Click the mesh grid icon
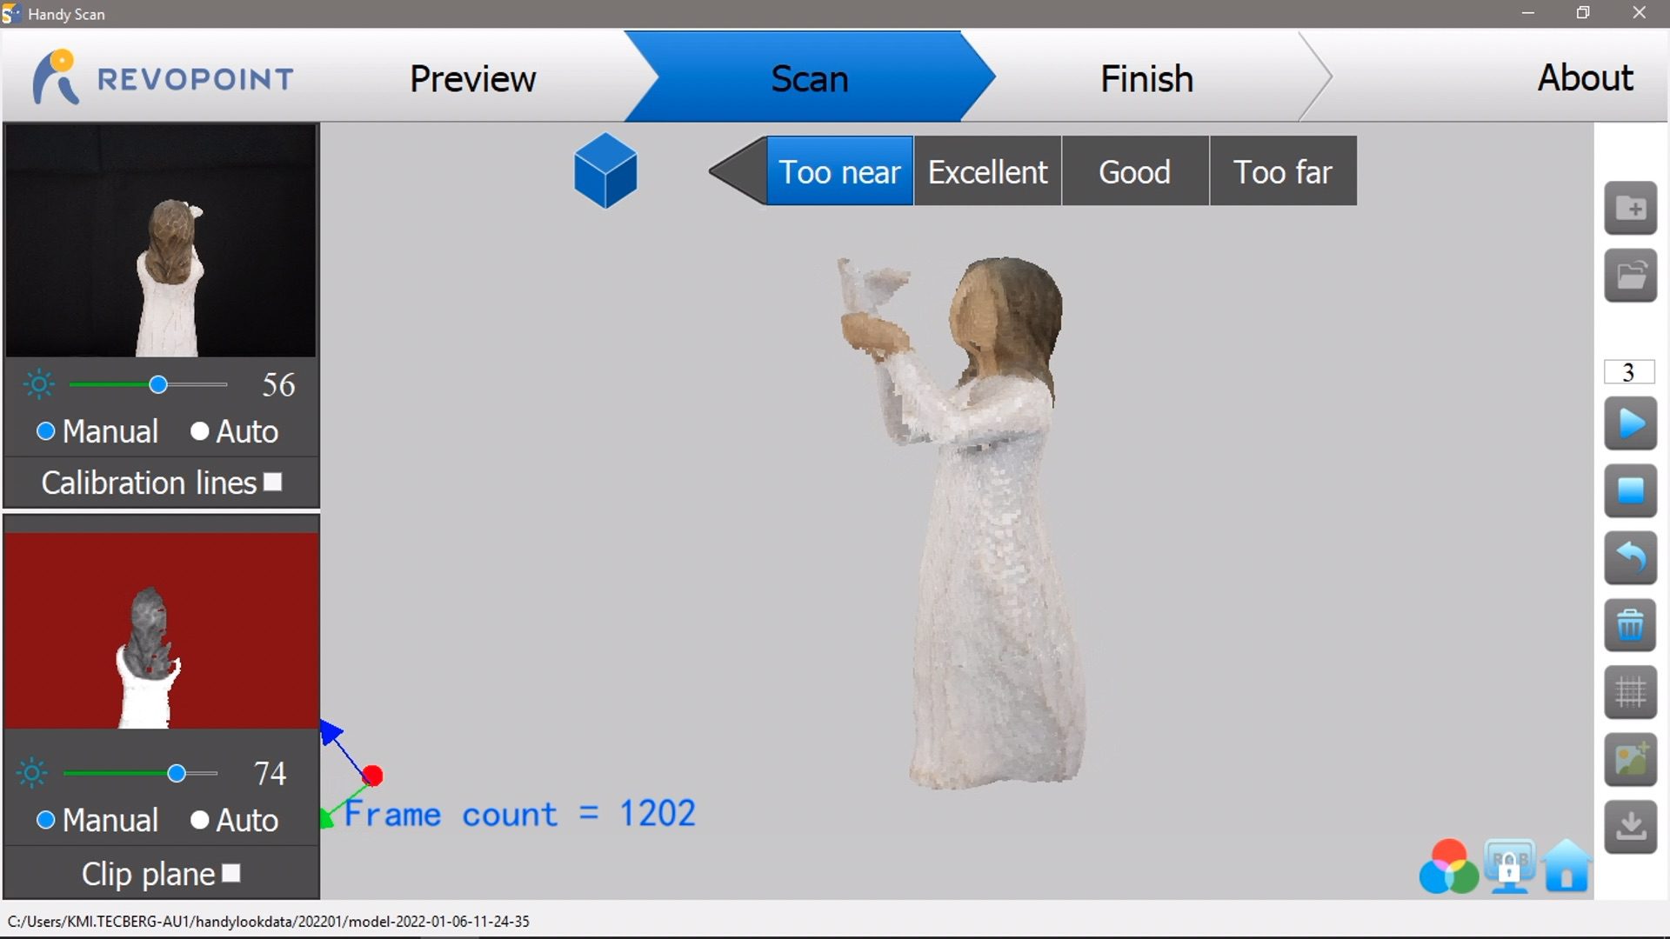This screenshot has height=939, width=1670. [x=1630, y=692]
